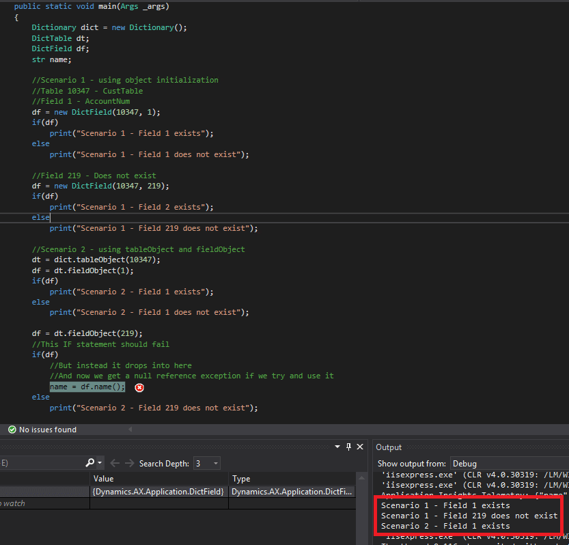Click the find next right arrow
569x545 pixels.
pyautogui.click(x=130, y=463)
